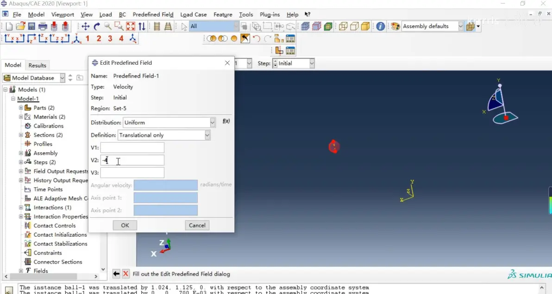The image size is (552, 294).
Task: Open the f(x) analytical field button
Action: coord(226,121)
